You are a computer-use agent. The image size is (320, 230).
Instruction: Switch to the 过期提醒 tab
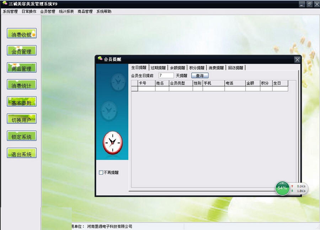158,68
